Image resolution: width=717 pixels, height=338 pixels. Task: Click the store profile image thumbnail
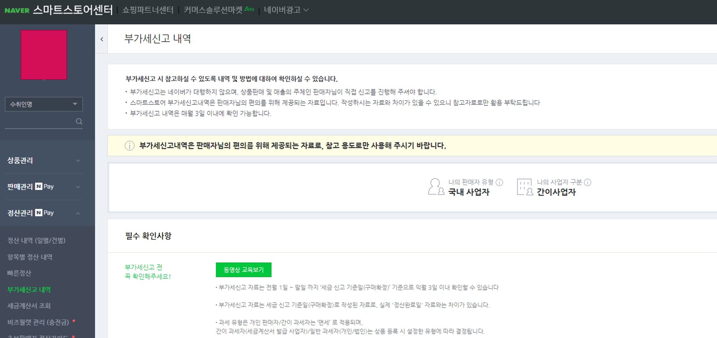44,55
